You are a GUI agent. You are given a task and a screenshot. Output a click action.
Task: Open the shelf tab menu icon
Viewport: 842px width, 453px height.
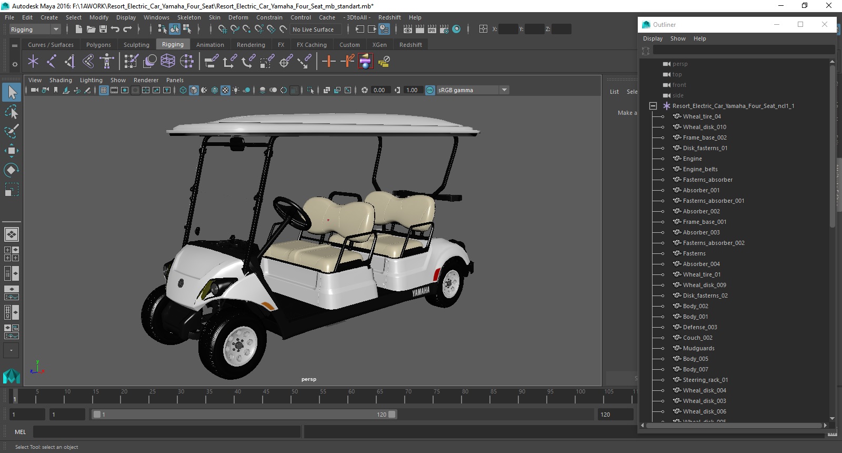tap(15, 46)
